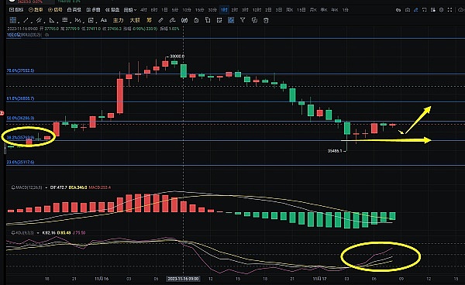The width and height of the screenshot is (465, 285).
Task: Switch to the 15-minute timeframe tab
Action: [199, 10]
